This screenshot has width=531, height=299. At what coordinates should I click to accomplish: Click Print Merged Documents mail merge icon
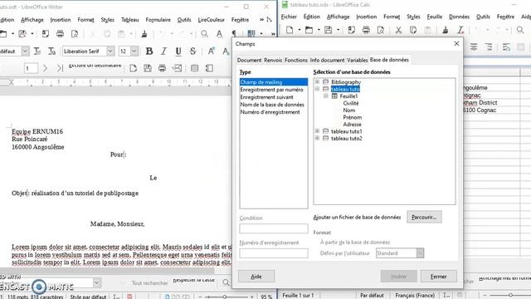163,68
